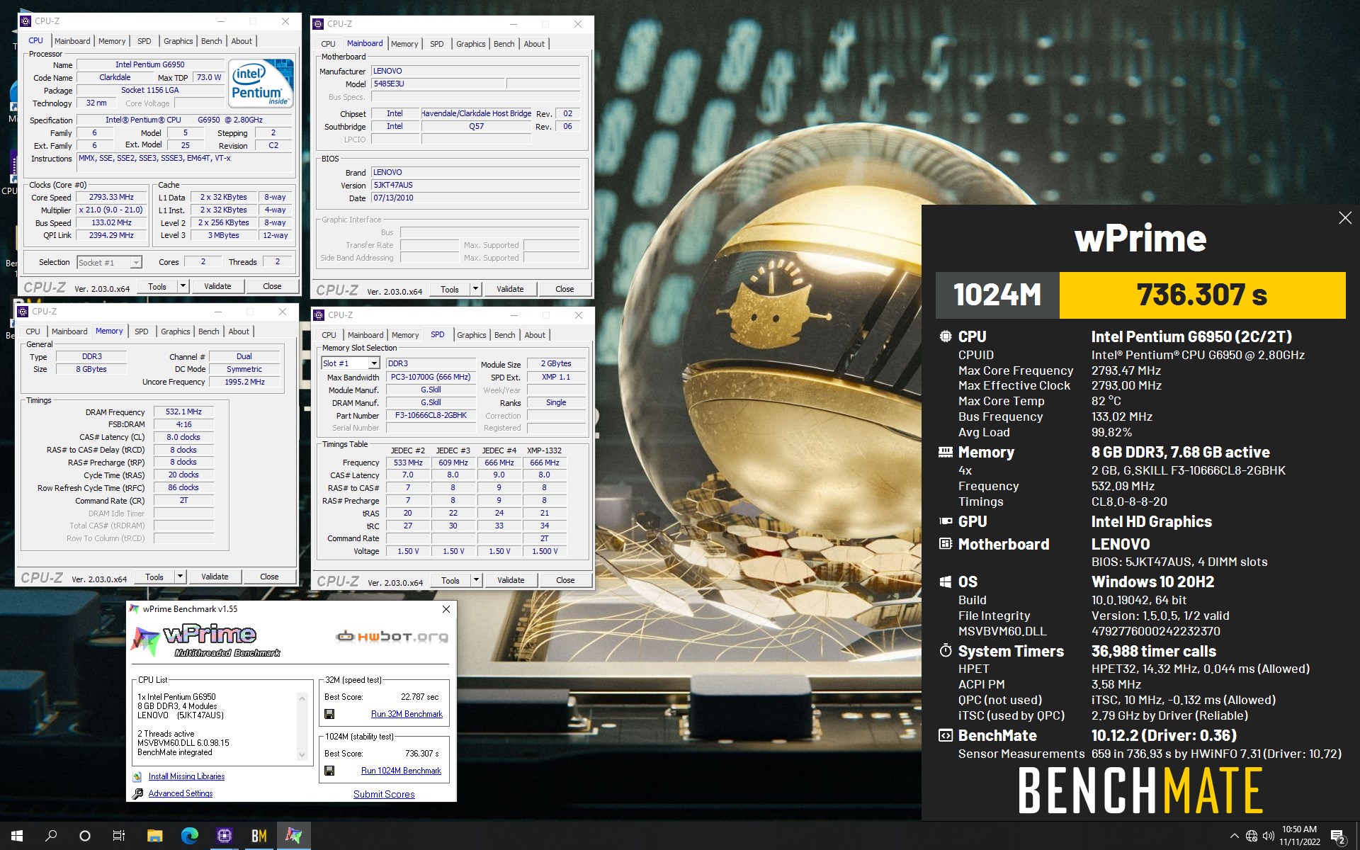Open Tools dropdown arrow in SPD window

476,580
